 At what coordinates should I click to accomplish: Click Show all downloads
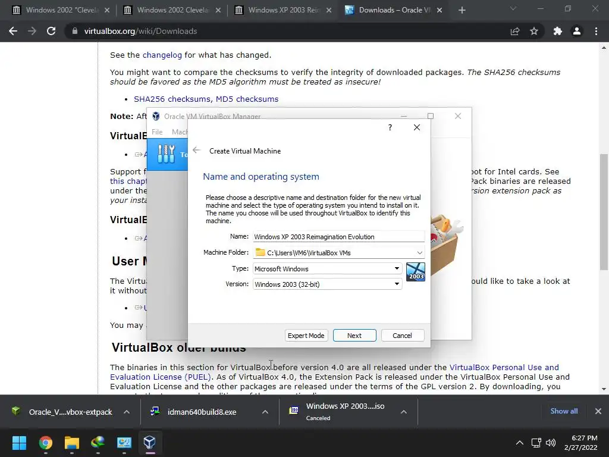[x=564, y=411]
